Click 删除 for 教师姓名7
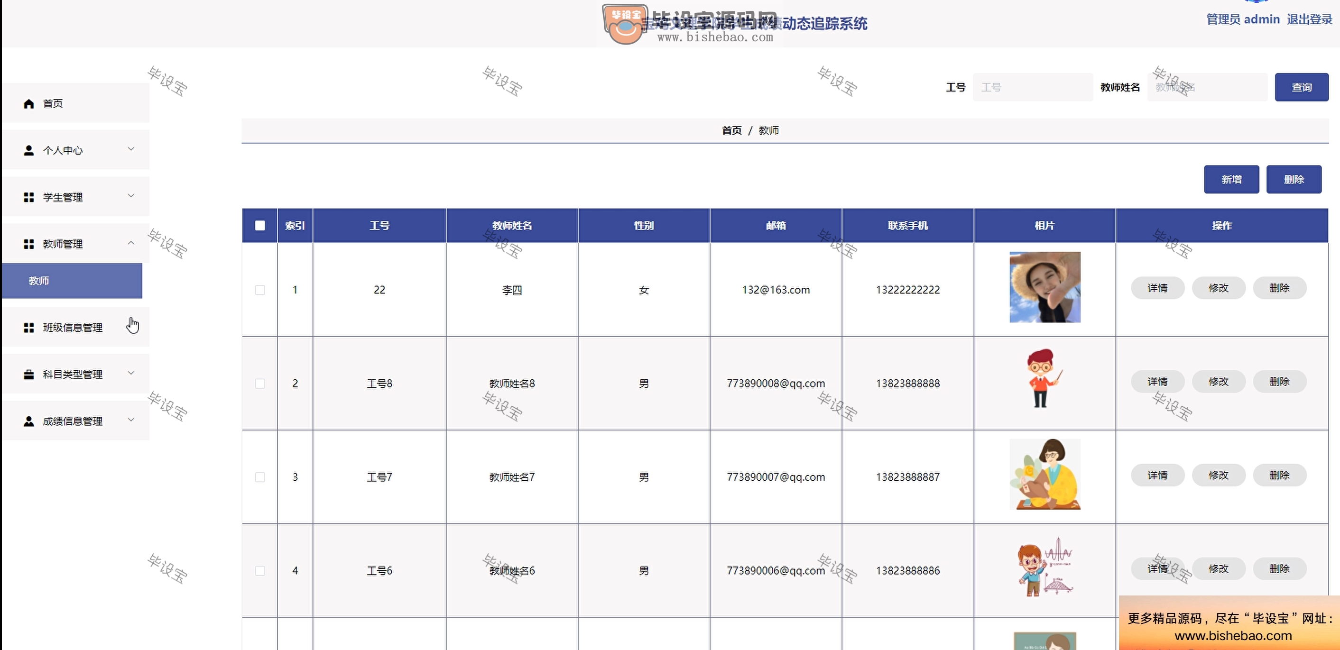Screen dimensions: 1340x650 [1279, 475]
